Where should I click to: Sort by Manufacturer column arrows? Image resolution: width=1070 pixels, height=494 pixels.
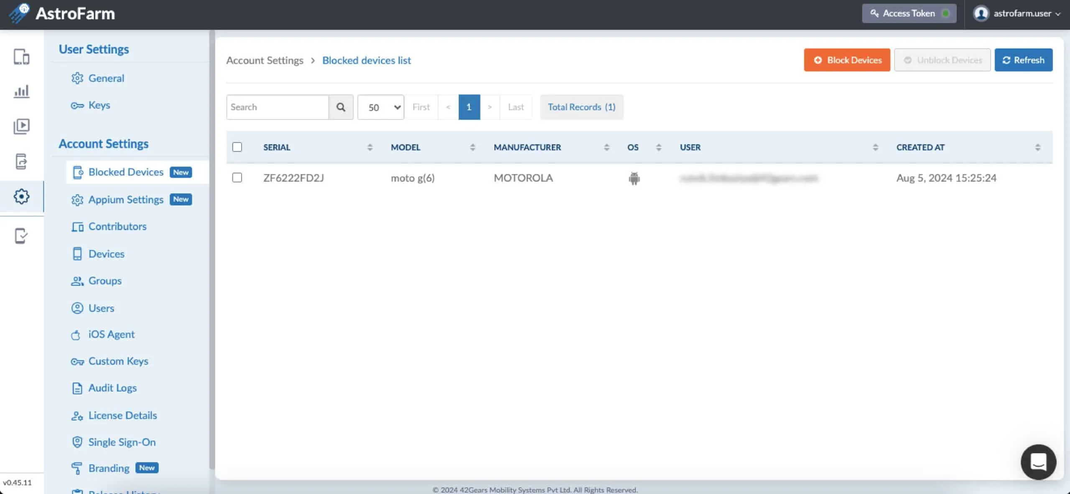pyautogui.click(x=606, y=147)
